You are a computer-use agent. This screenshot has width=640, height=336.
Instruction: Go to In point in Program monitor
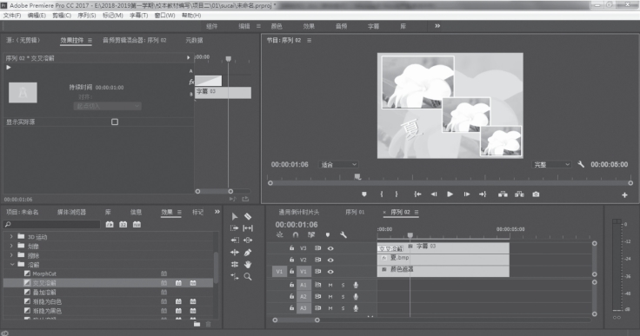click(x=417, y=194)
